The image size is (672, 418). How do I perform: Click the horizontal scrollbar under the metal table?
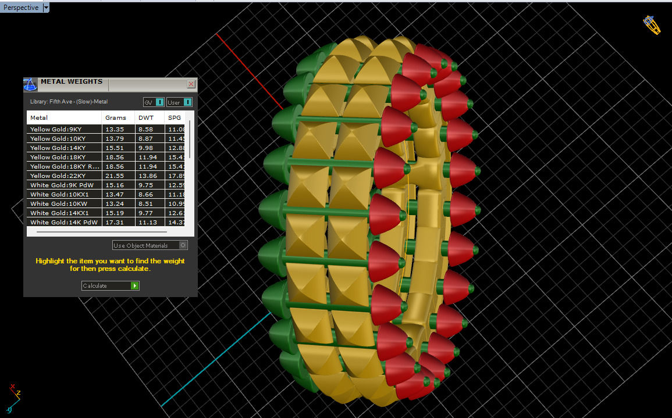[102, 232]
